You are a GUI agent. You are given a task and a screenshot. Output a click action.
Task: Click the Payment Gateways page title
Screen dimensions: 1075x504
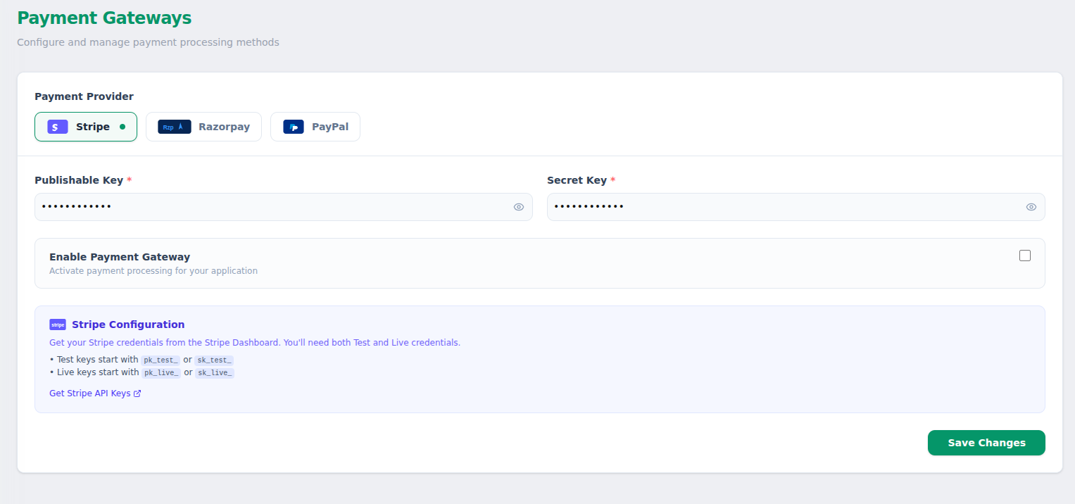coord(104,18)
